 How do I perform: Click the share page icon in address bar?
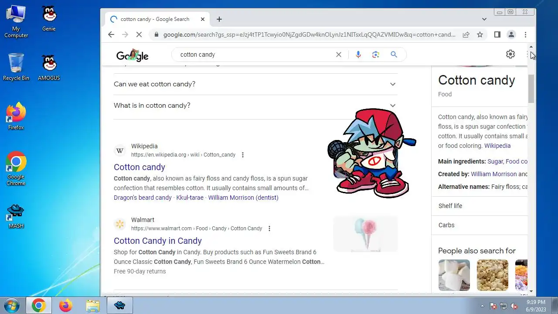pos(466,34)
